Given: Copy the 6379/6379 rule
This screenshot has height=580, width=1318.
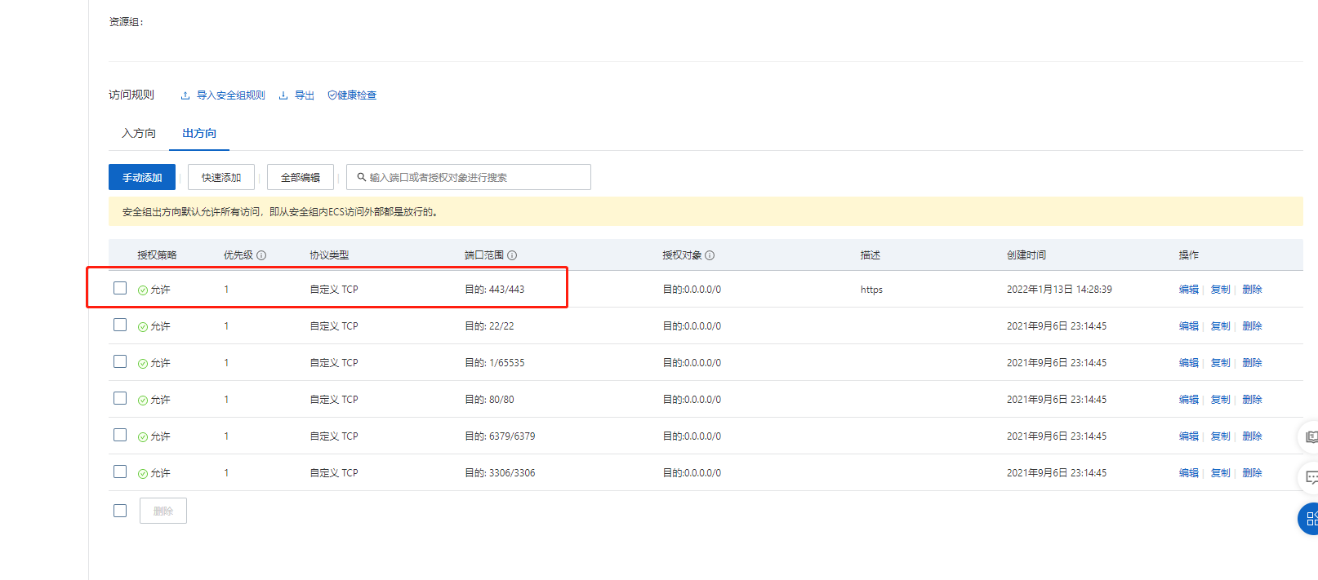Looking at the screenshot, I should (1220, 436).
